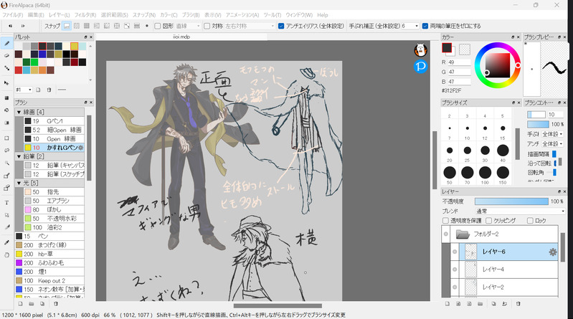Screen dimensions: 573x319
Task: Select the Gradient tool
Action: point(6,123)
